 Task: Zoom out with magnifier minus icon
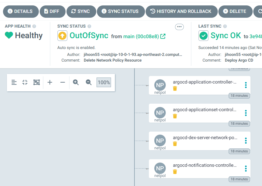pos(88,82)
